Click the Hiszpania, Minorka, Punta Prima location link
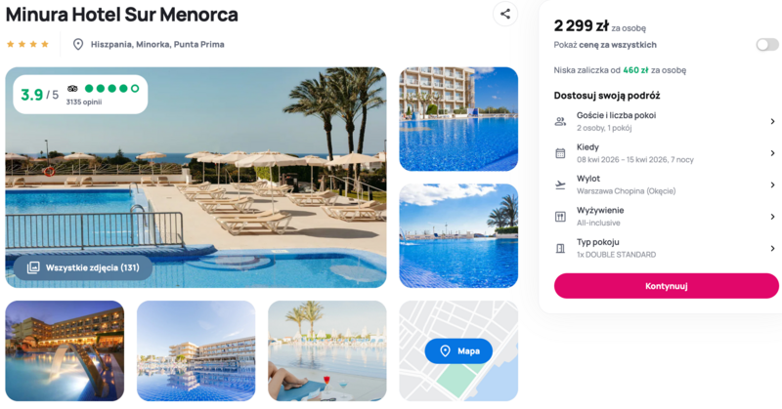The image size is (782, 409). coord(157,44)
